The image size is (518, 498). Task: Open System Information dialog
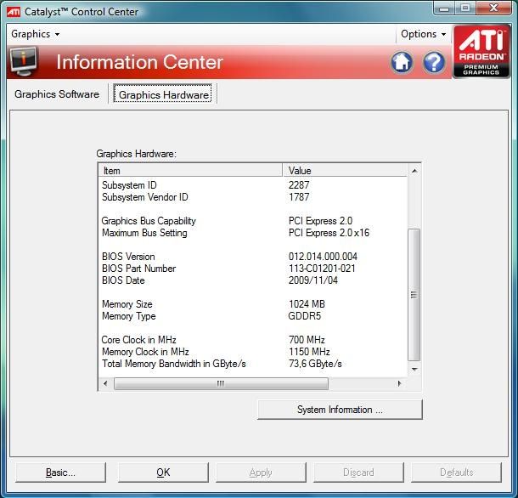(340, 410)
